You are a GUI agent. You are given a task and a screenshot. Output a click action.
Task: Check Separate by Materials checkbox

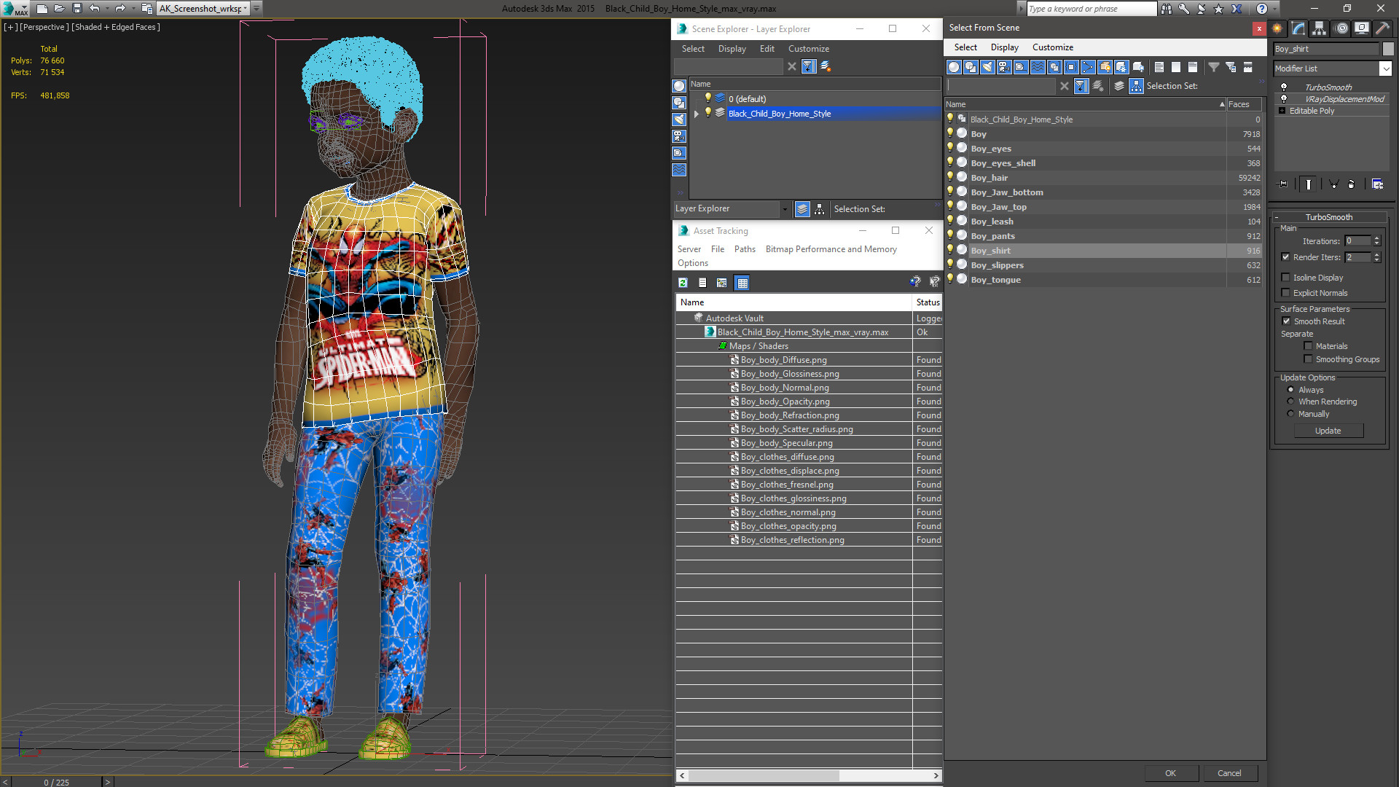point(1308,346)
